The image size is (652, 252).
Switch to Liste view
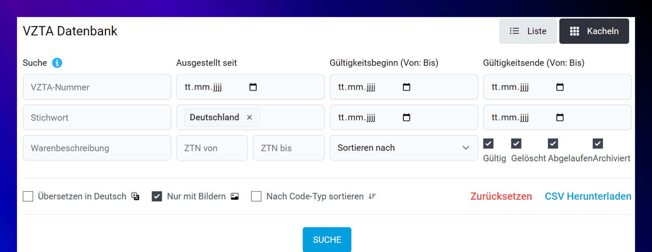(x=528, y=31)
